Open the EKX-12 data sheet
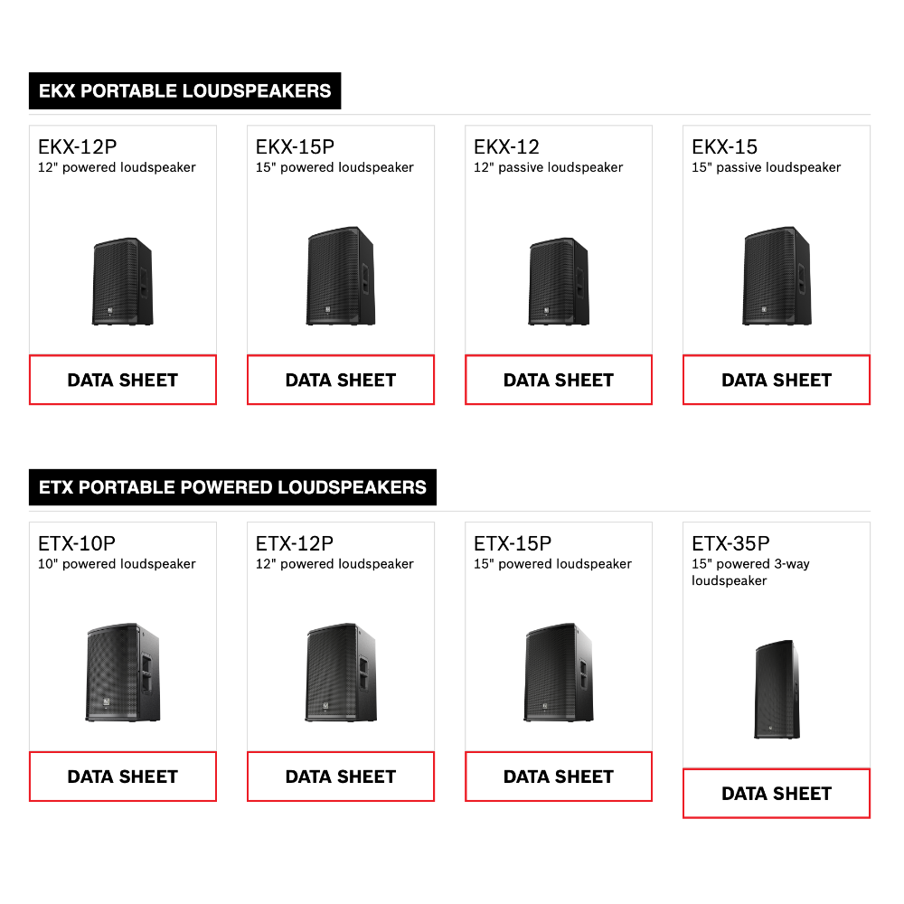 [x=559, y=380]
